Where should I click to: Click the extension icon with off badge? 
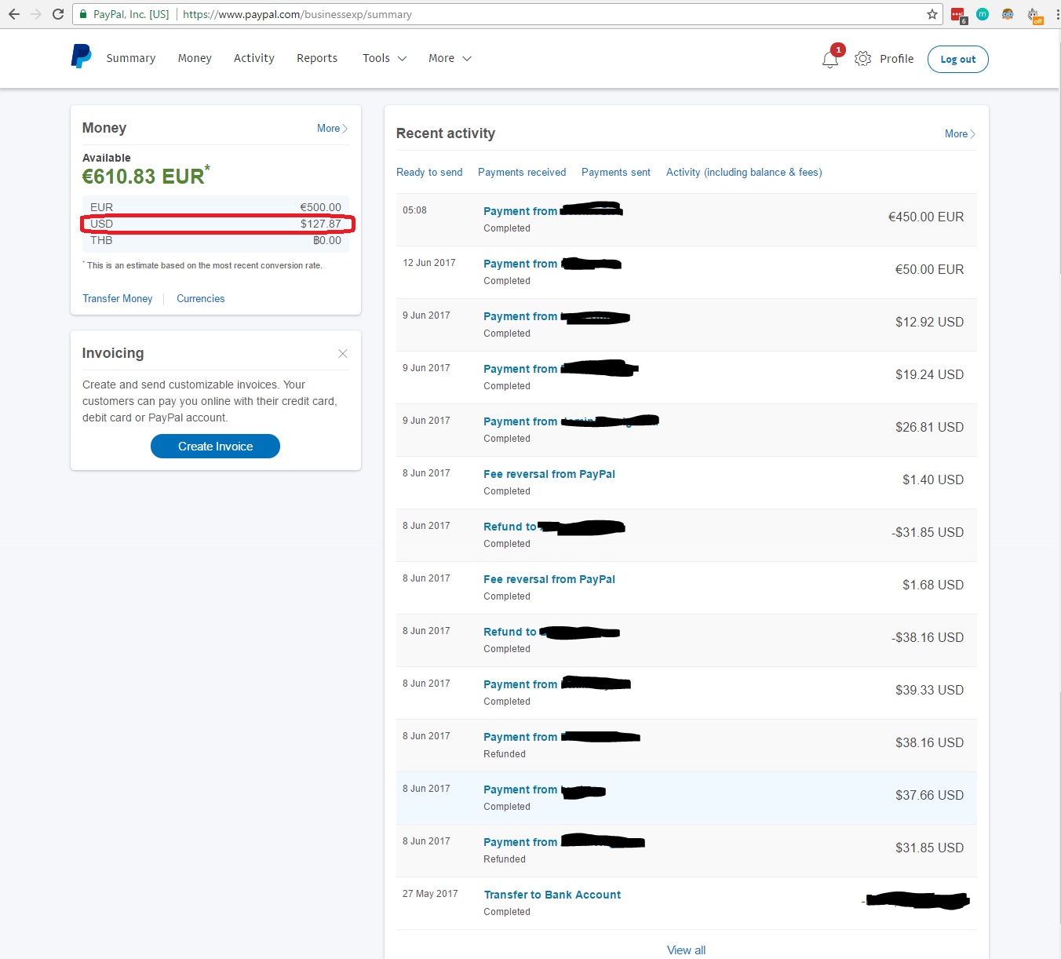(x=1034, y=15)
